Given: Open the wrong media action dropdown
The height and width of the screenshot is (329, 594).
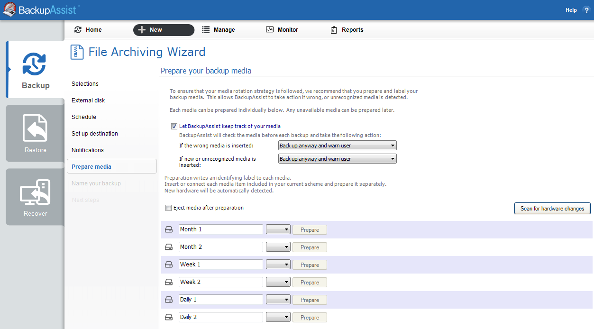Looking at the screenshot, I should pos(337,146).
